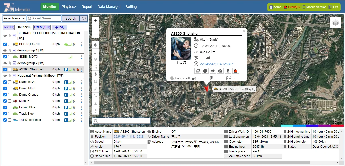Collapse the BERNABEST FOODHOUSE CORPORATION group
This screenshot has width=345, height=166.
click(x=14, y=36)
